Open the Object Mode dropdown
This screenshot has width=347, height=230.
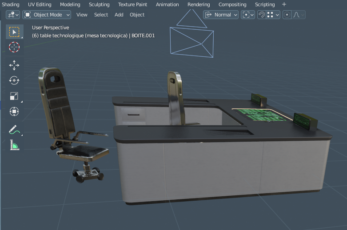pos(47,15)
